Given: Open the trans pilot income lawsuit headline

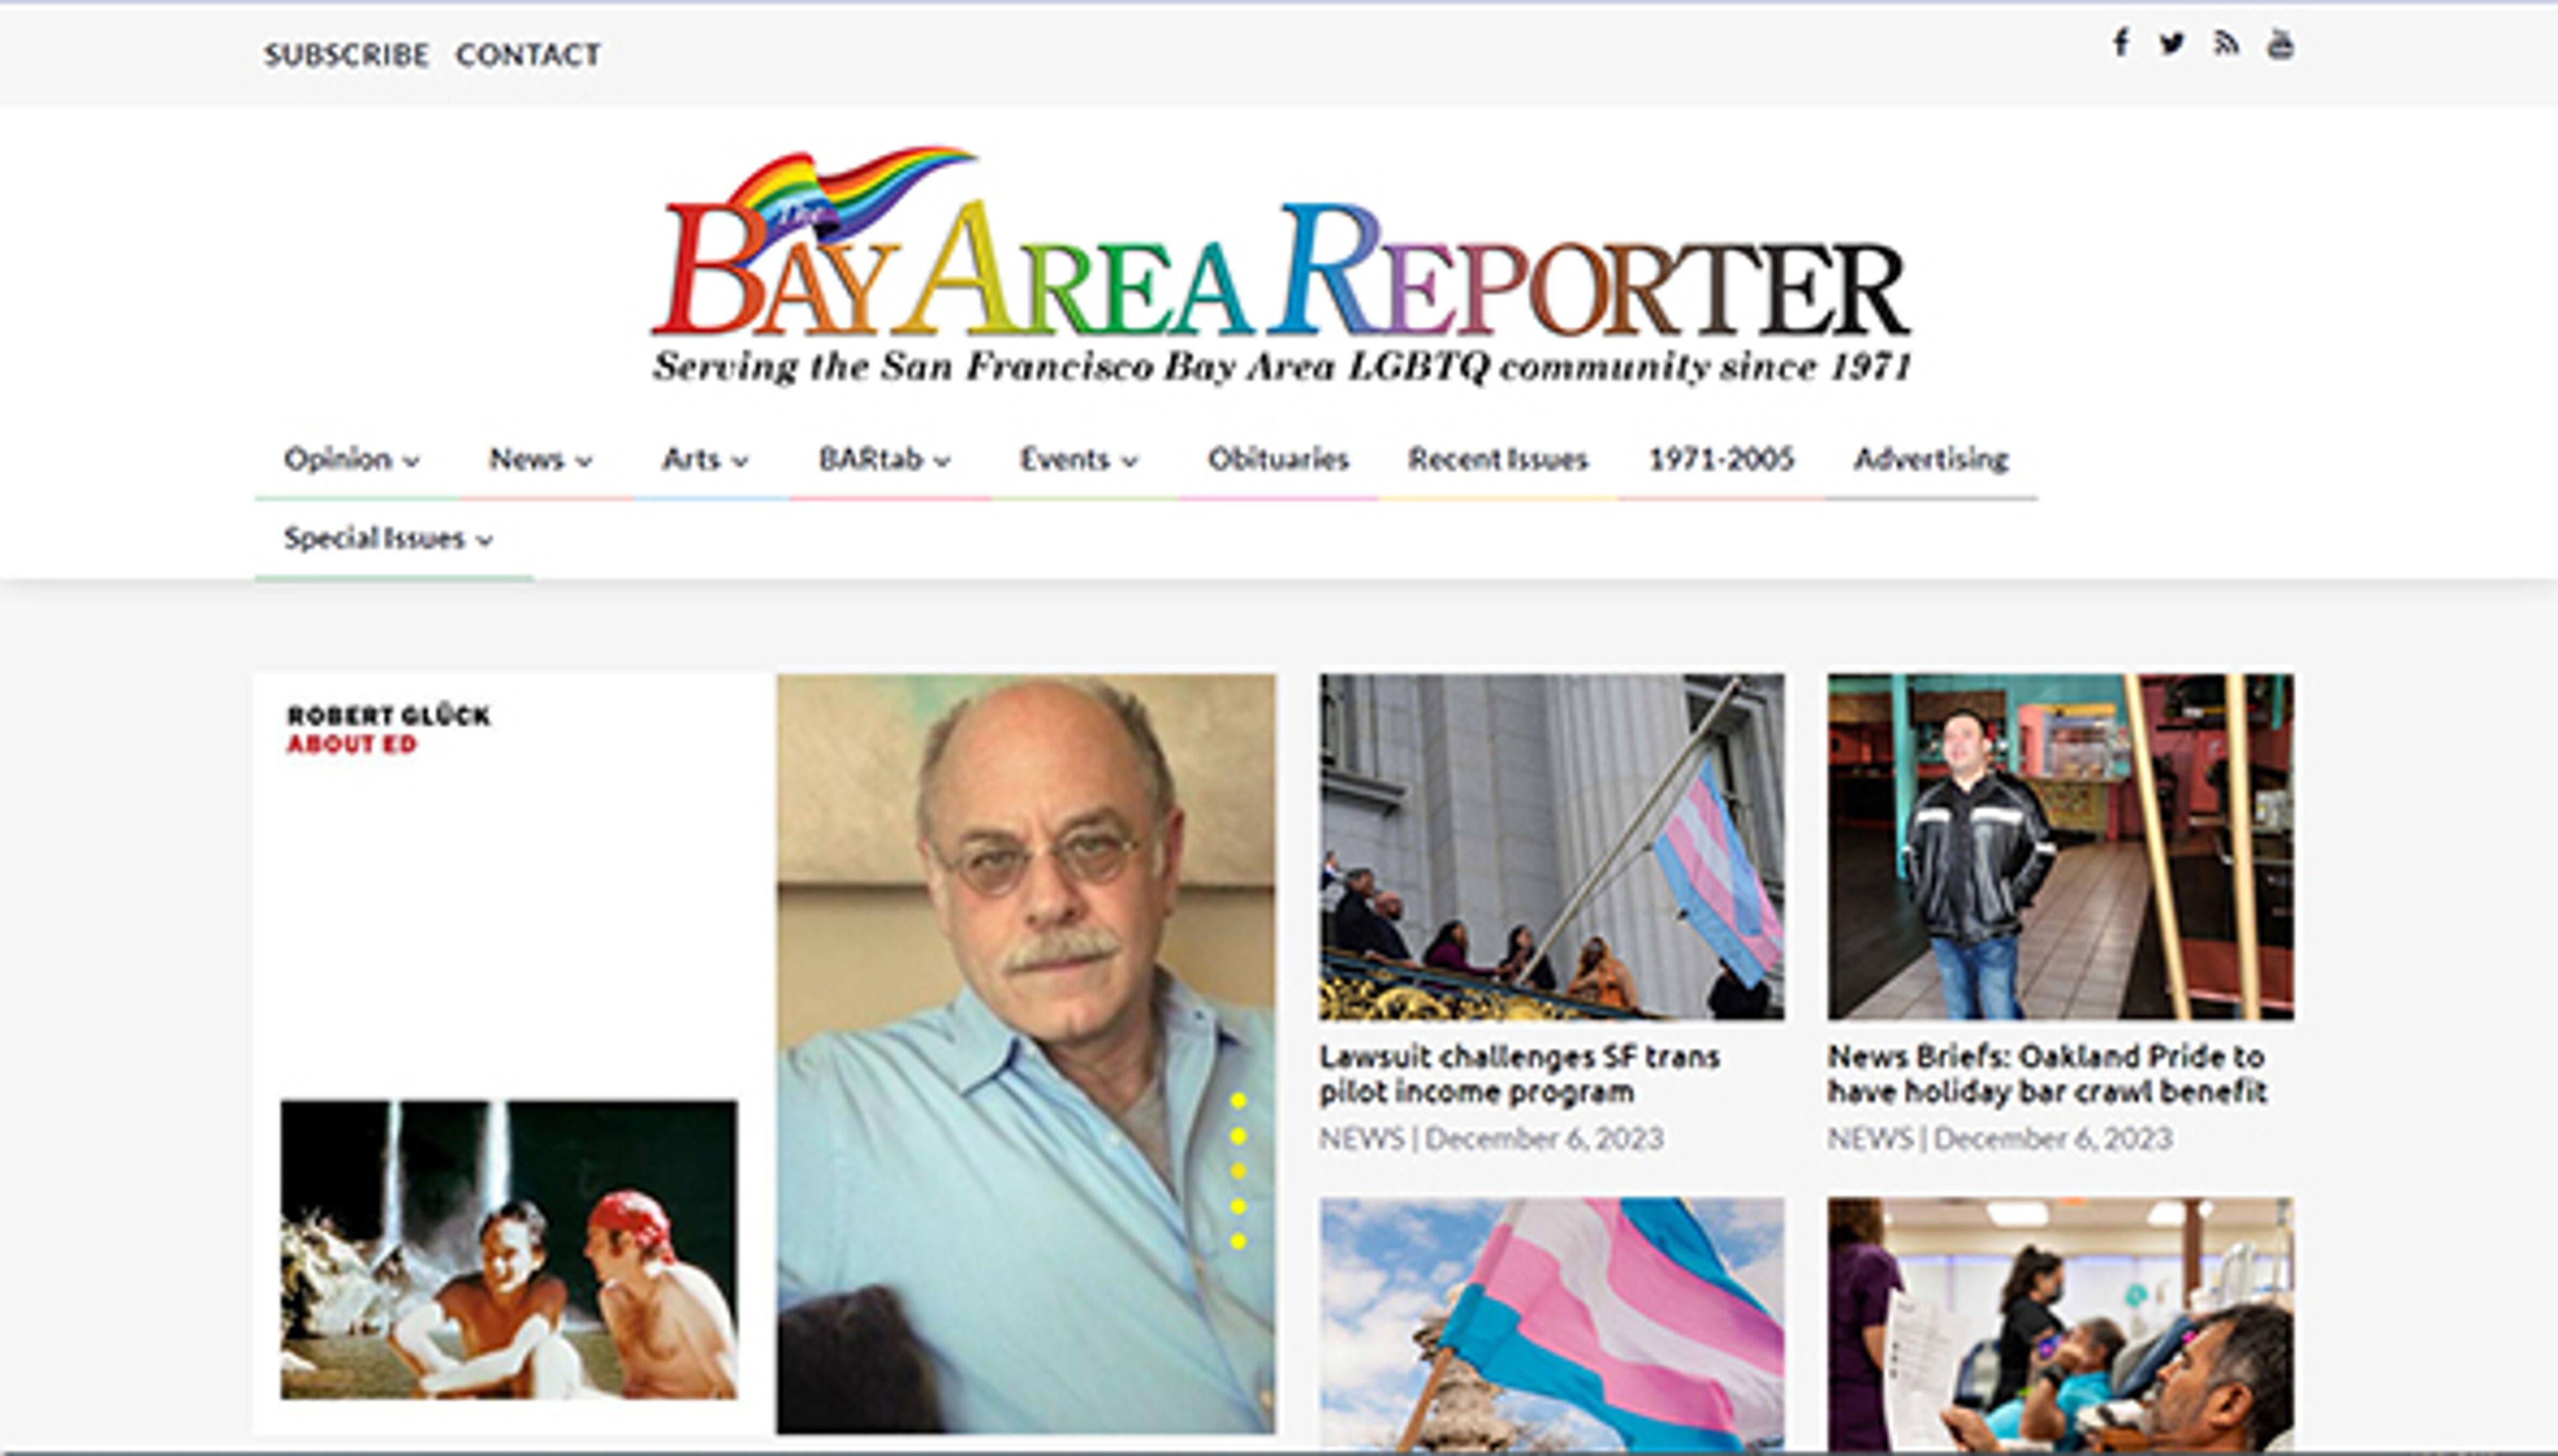Looking at the screenshot, I should 1518,1073.
